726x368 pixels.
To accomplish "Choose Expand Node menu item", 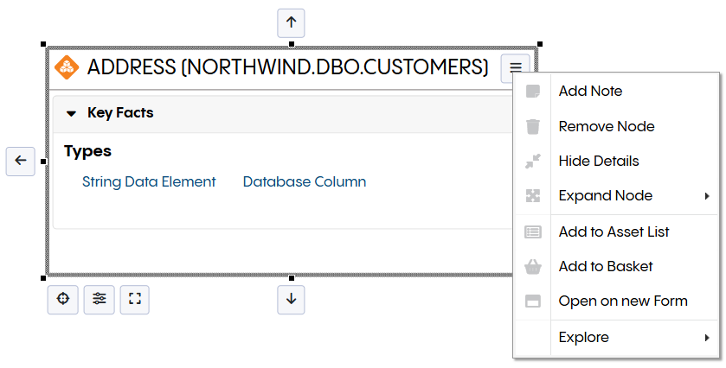I will click(x=616, y=196).
